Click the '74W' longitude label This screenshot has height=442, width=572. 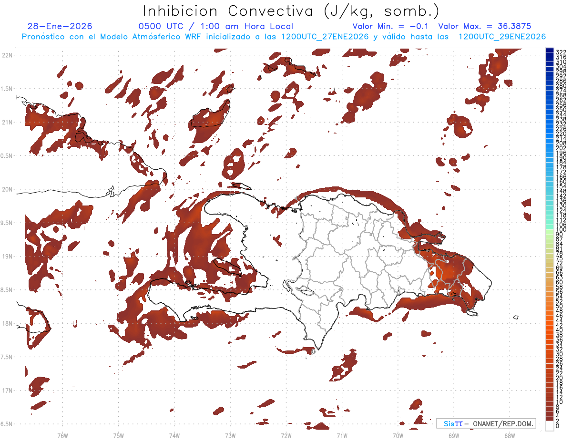coord(174,435)
